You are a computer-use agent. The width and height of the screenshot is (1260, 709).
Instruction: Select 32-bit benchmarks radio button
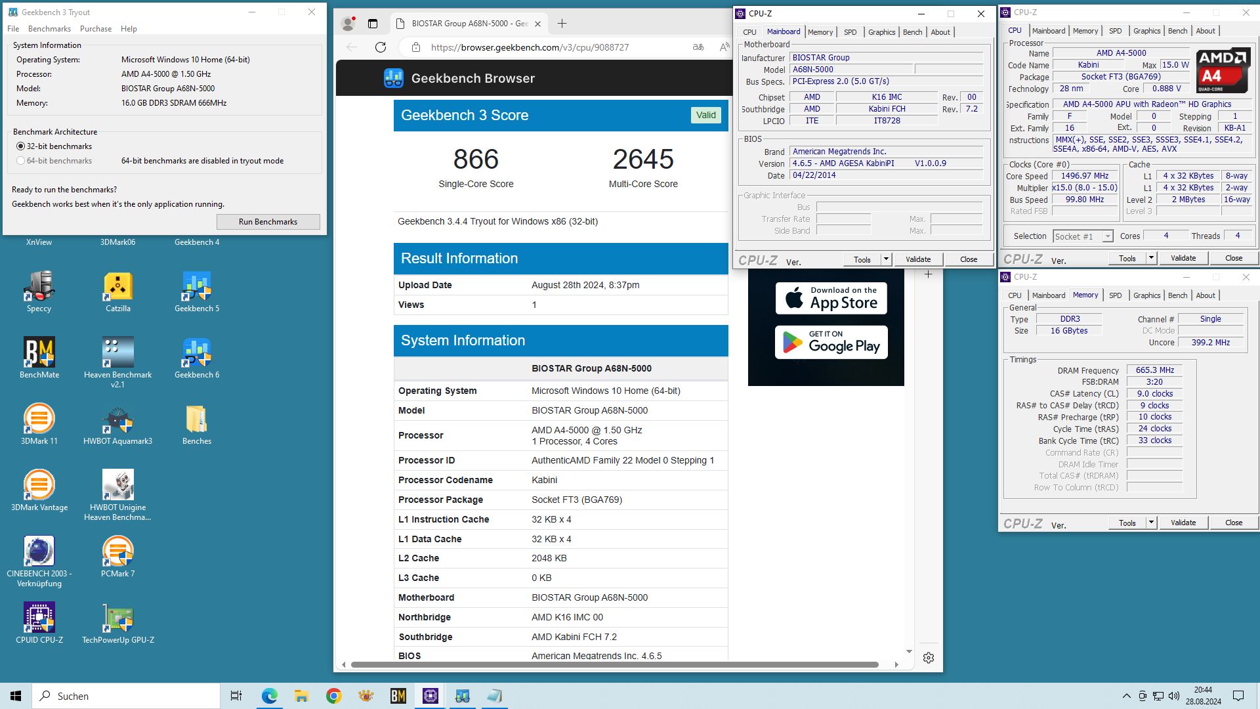coord(20,146)
